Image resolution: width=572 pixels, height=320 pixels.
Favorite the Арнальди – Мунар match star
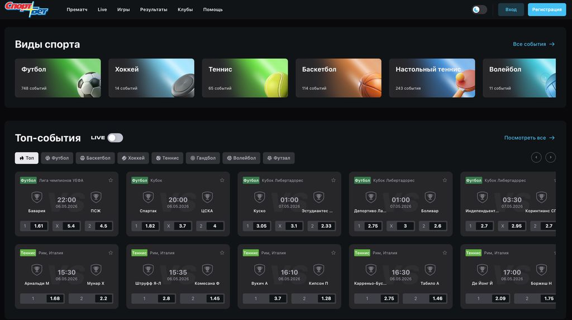pyautogui.click(x=111, y=253)
